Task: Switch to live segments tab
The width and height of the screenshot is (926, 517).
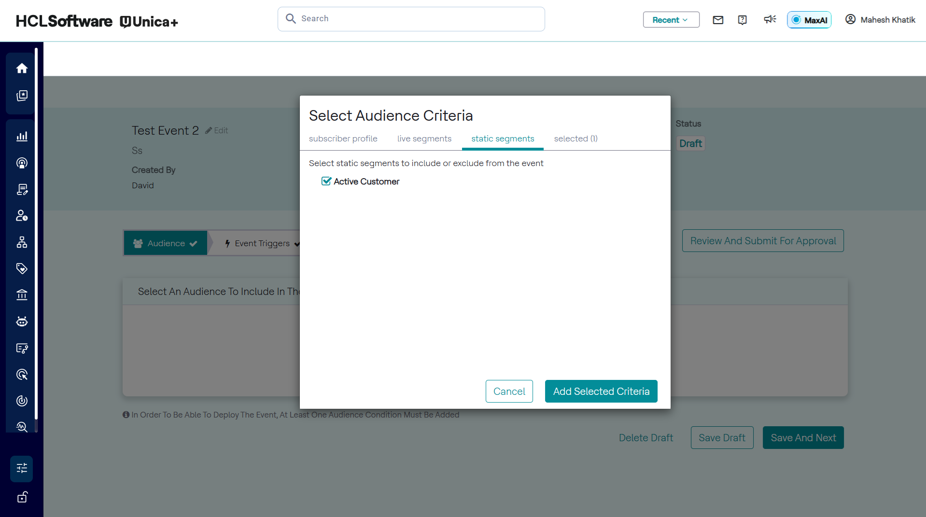Action: pos(424,139)
